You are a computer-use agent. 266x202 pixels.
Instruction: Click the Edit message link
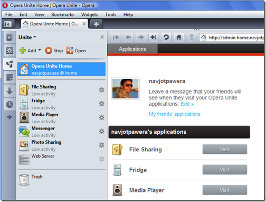coord(187,104)
